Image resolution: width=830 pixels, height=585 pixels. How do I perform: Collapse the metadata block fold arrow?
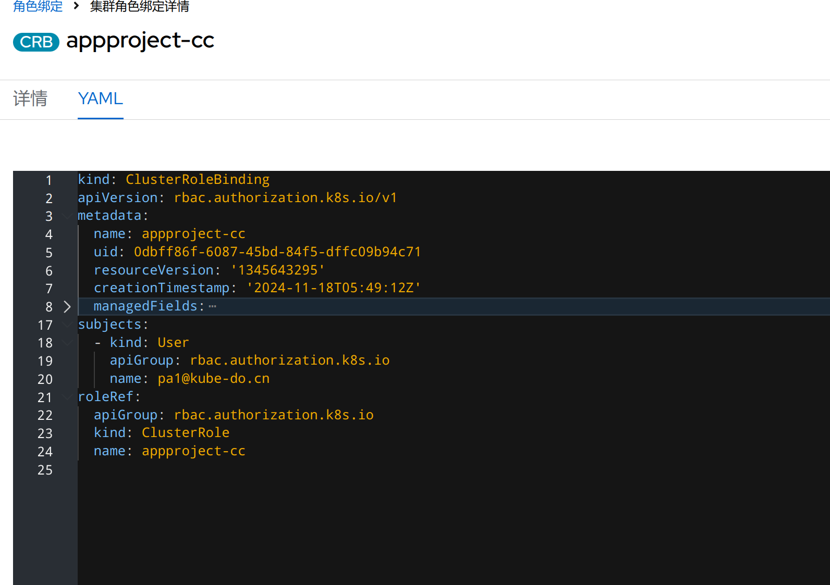67,216
